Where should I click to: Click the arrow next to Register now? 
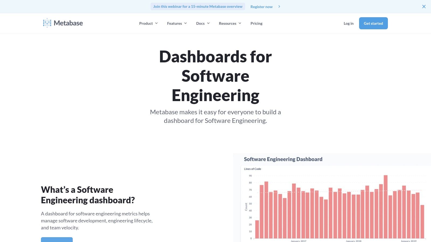pyautogui.click(x=279, y=6)
